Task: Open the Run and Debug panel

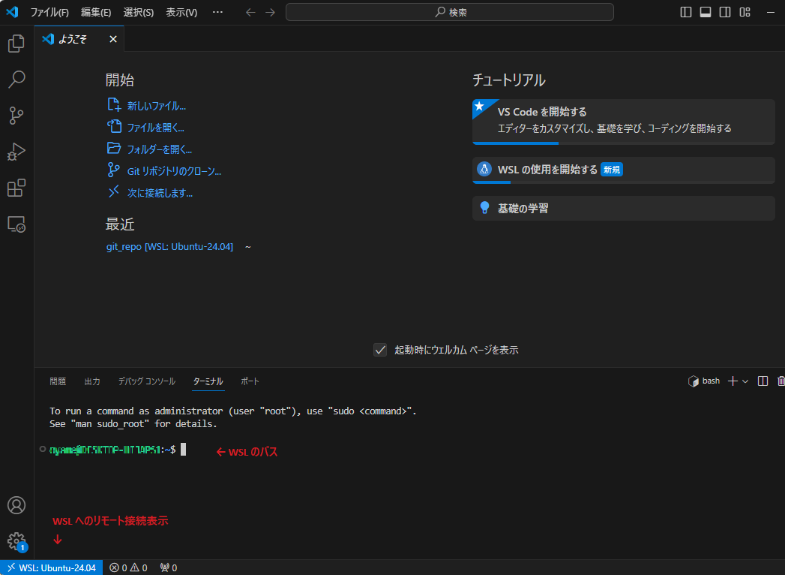Action: pyautogui.click(x=16, y=152)
